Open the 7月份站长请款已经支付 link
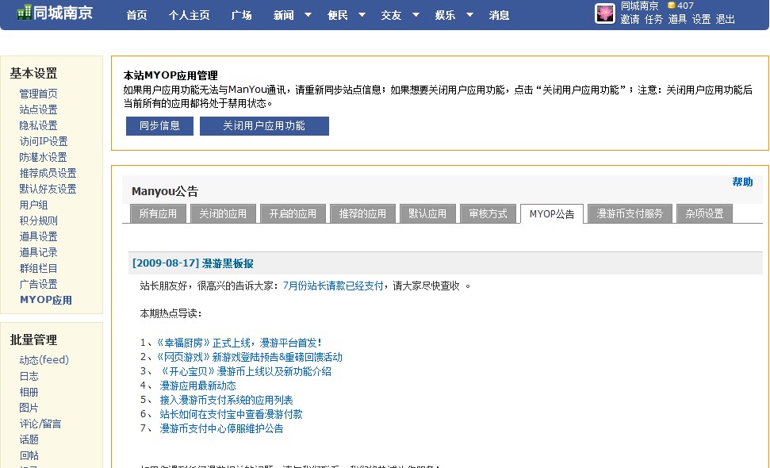This screenshot has width=770, height=468. pyautogui.click(x=333, y=286)
